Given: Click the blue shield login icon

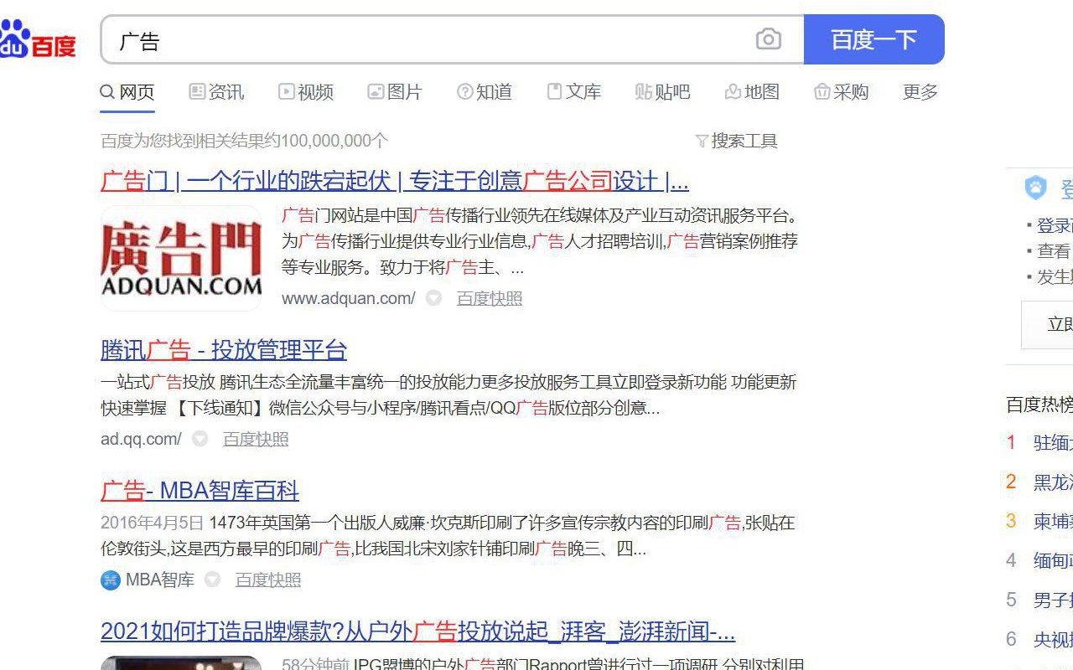Looking at the screenshot, I should point(1036,188).
